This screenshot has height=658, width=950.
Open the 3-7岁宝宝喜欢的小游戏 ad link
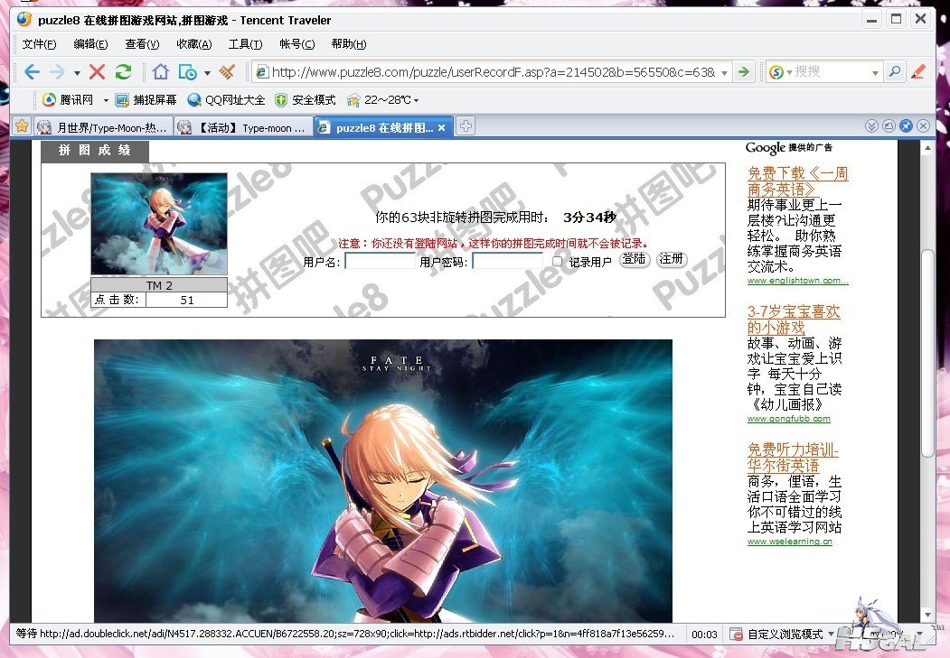click(794, 320)
